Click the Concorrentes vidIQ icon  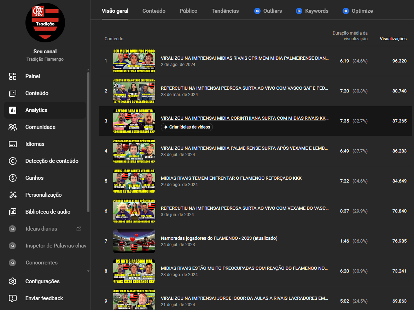pyautogui.click(x=12, y=263)
